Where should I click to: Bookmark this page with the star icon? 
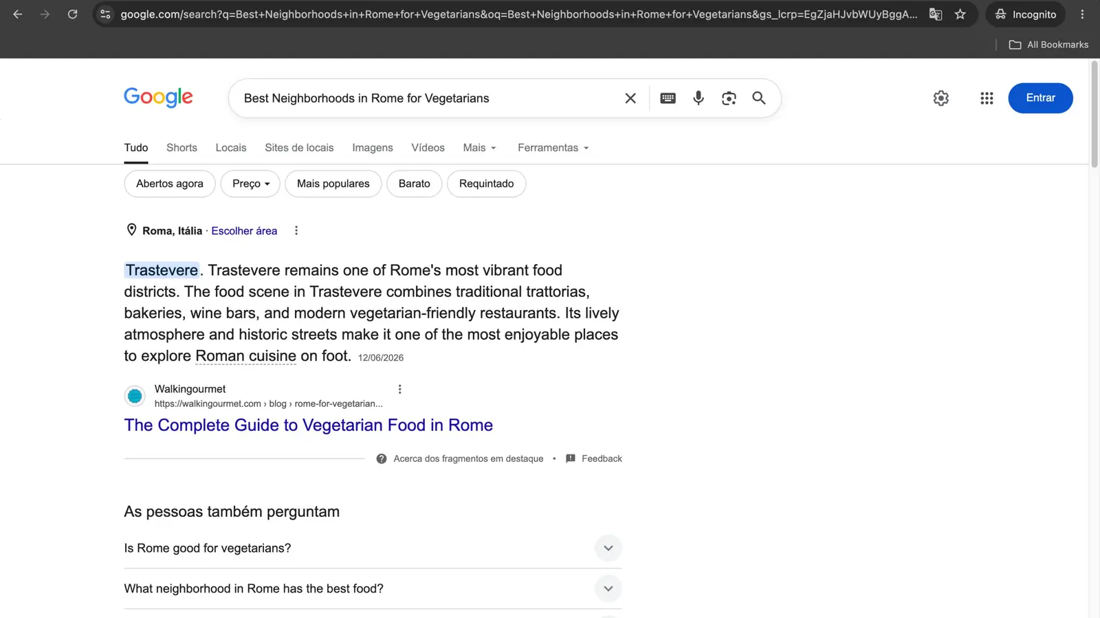click(960, 14)
